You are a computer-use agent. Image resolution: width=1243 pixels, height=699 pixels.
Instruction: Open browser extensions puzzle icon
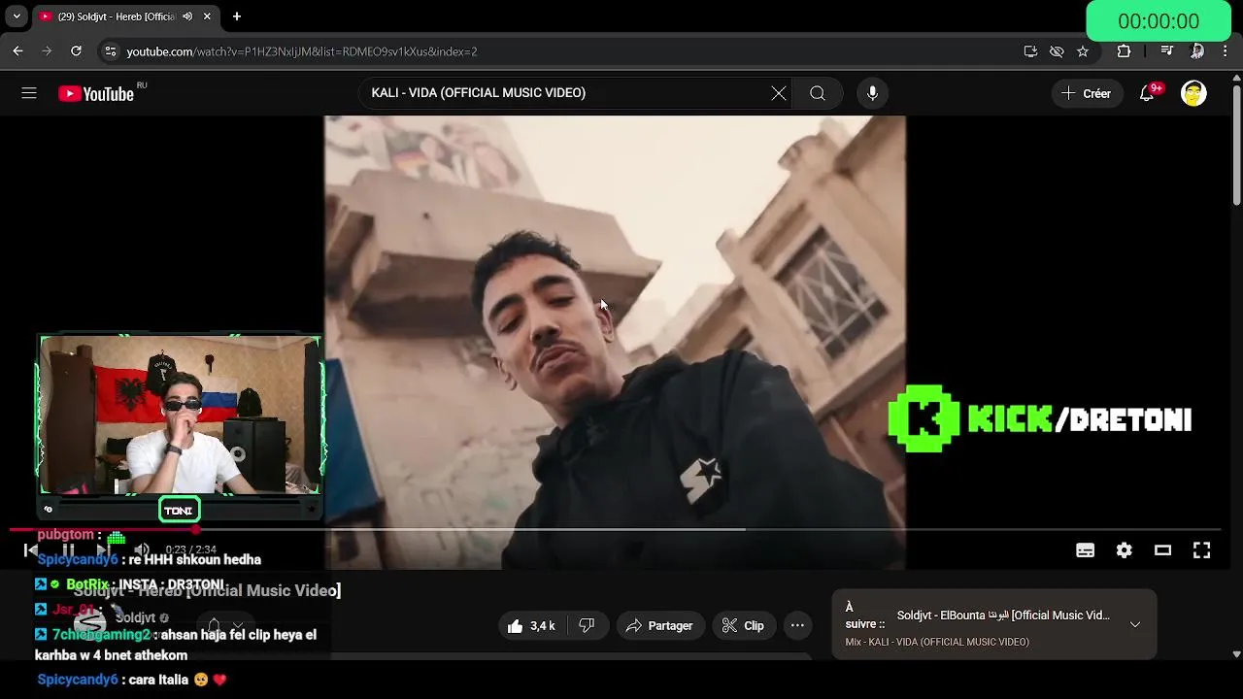1124,51
